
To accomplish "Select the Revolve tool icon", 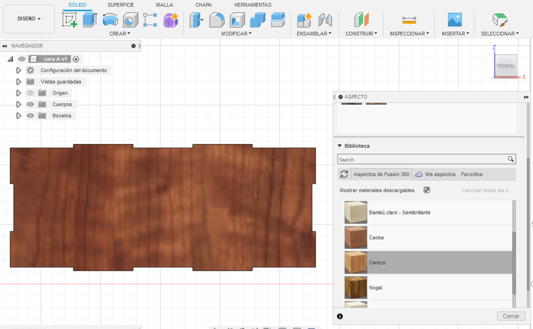I will click(x=110, y=20).
